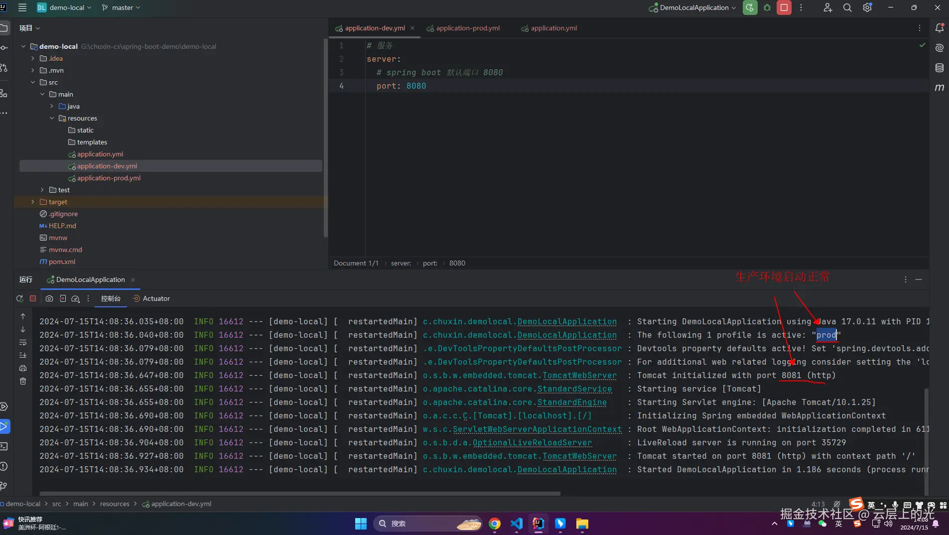Toggle scroll to end of console
Screen dimensions: 949x535
[23, 355]
